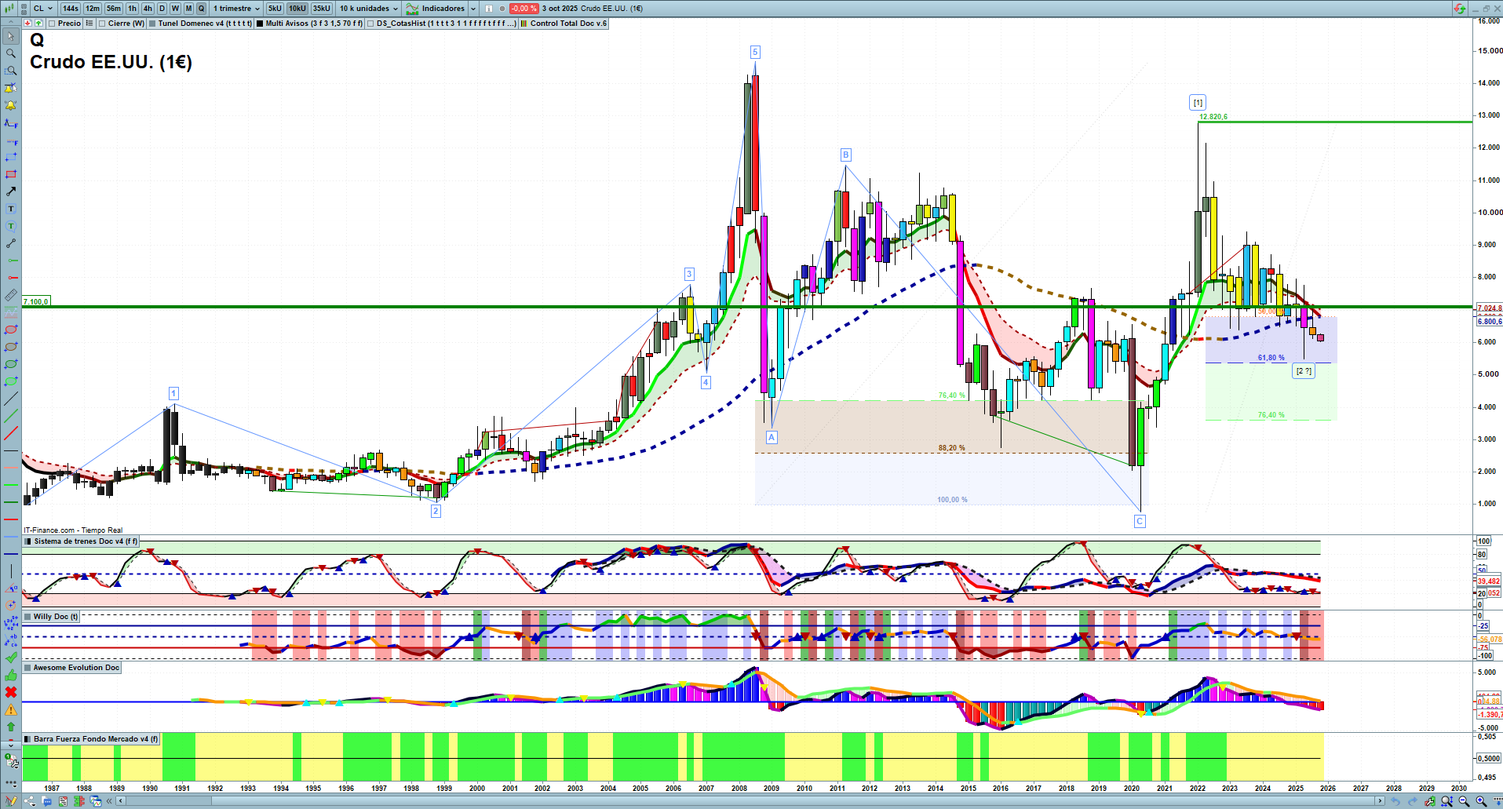Click the horizontal scrollbar right arrow
Screen dimensions: 1503x809
[1381, 801]
